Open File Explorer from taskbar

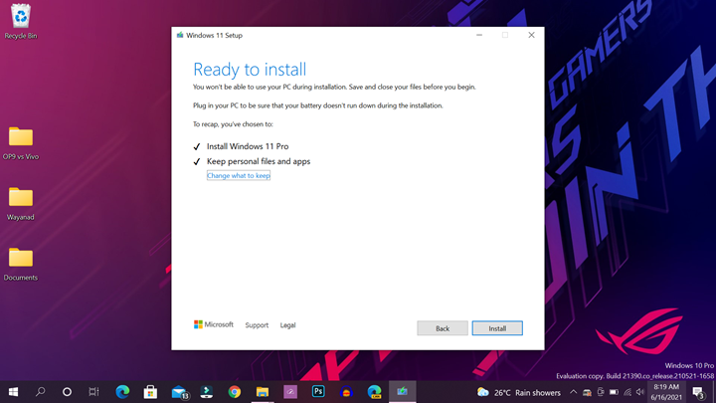point(263,392)
